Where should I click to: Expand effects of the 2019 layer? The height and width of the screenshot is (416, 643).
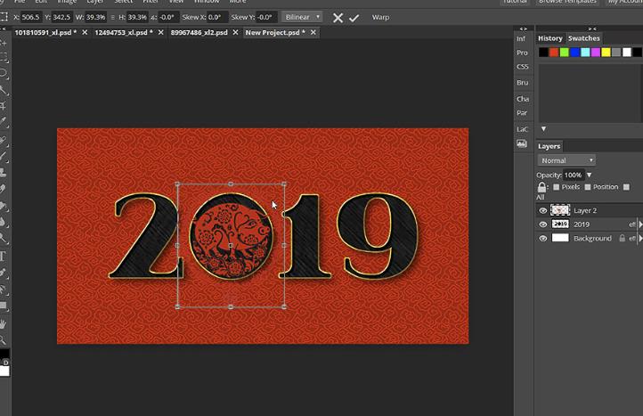pos(640,224)
